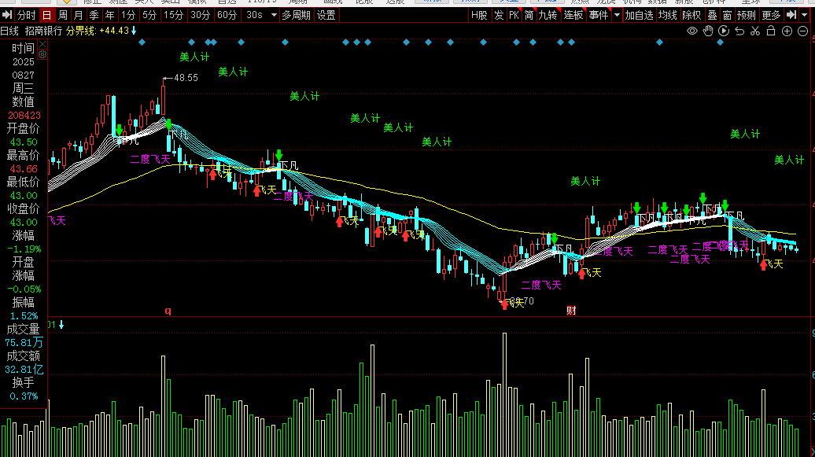Open 除权 adjustment options
Image resolution: width=815 pixels, height=457 pixels.
pos(691,15)
